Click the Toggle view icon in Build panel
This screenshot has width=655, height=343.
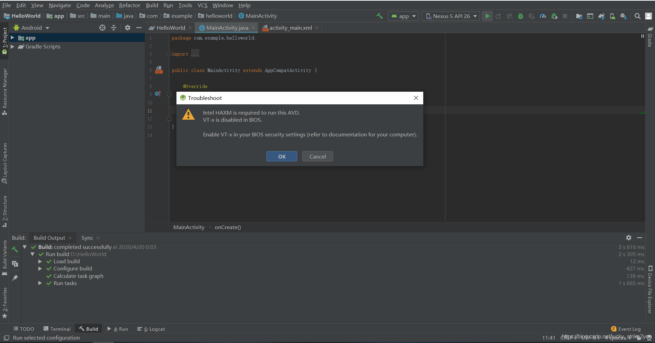click(15, 264)
